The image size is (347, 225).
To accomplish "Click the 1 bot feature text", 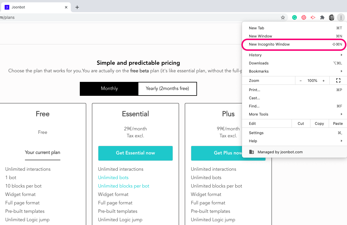I will point(11,178).
